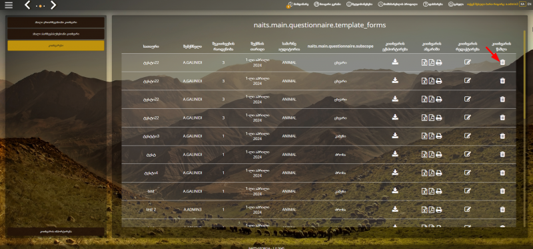The width and height of the screenshot is (533, 249).
Task: Print the first ტესტი22 row
Action: coord(439,62)
